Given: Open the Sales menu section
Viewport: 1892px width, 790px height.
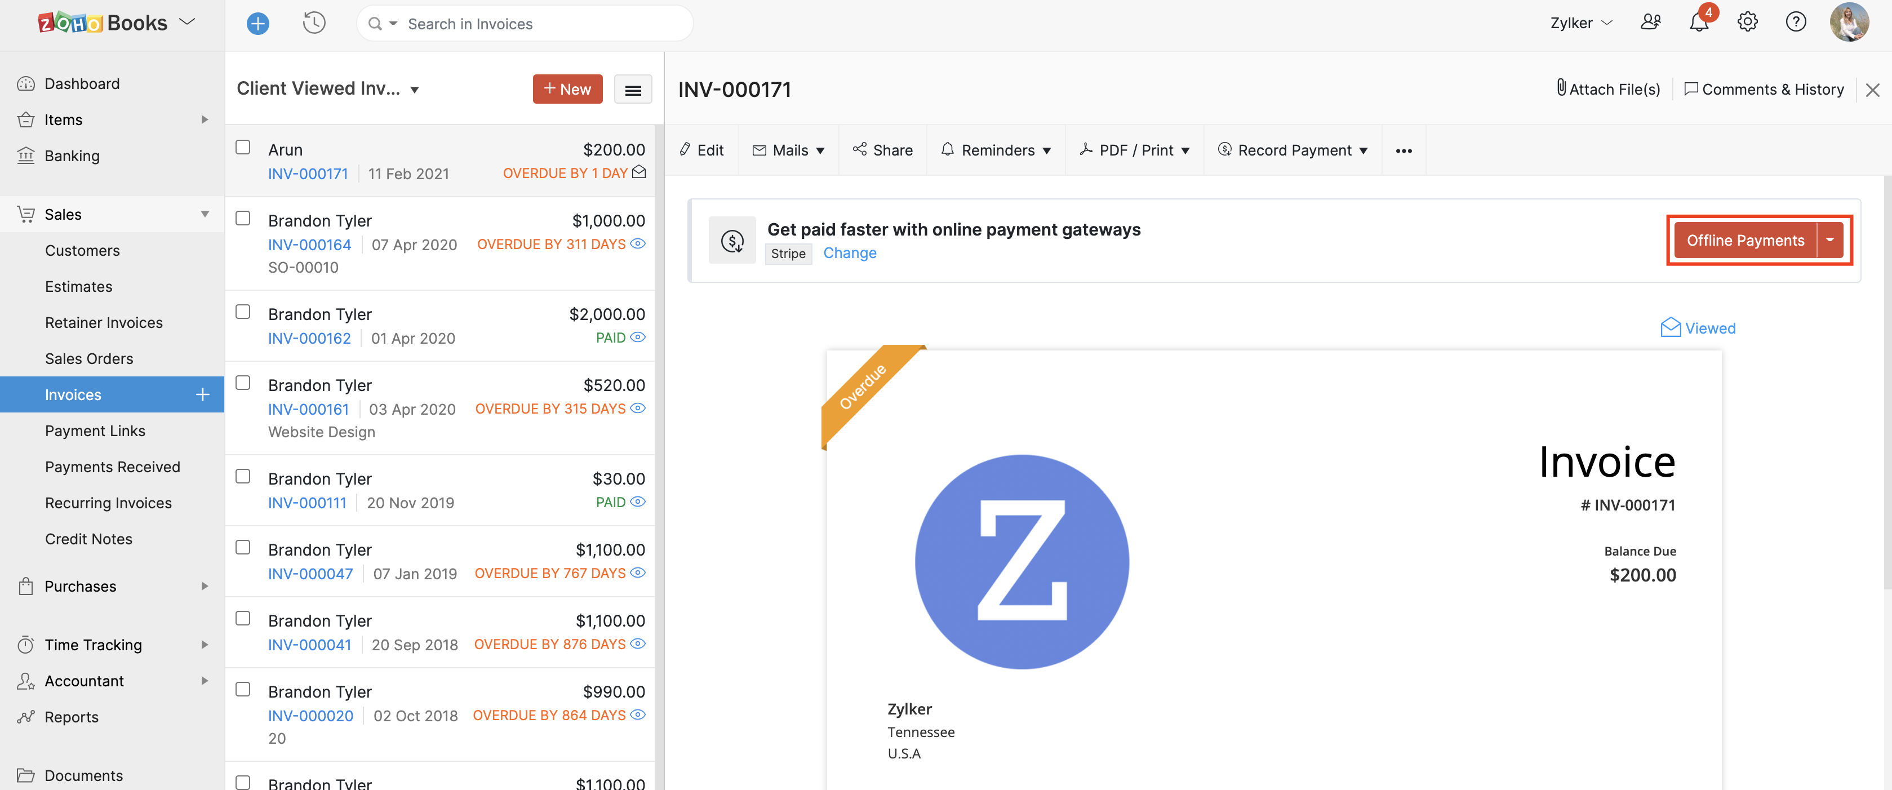Looking at the screenshot, I should coord(61,214).
